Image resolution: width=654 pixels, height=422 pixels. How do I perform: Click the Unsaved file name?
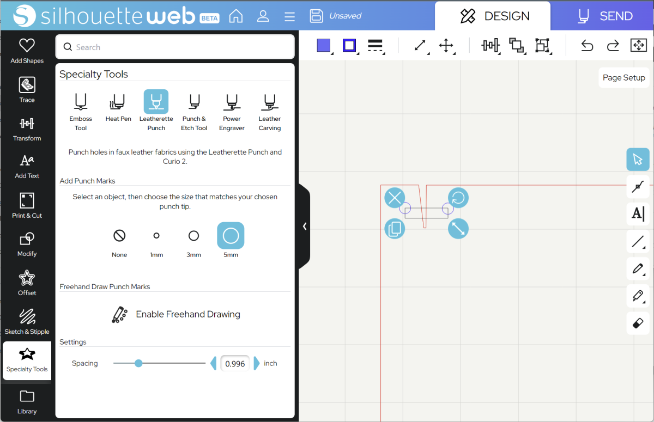click(x=345, y=16)
